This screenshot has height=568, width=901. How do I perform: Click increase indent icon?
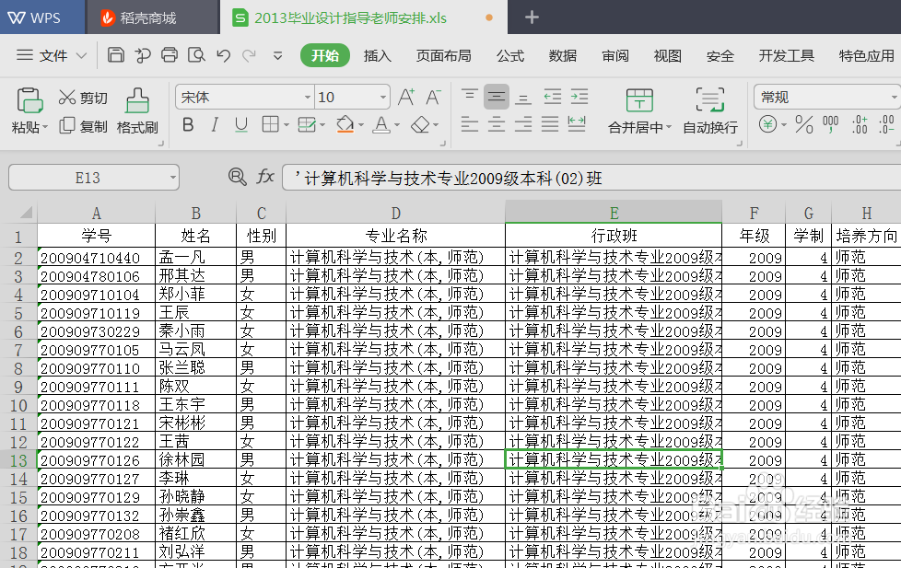[x=579, y=97]
